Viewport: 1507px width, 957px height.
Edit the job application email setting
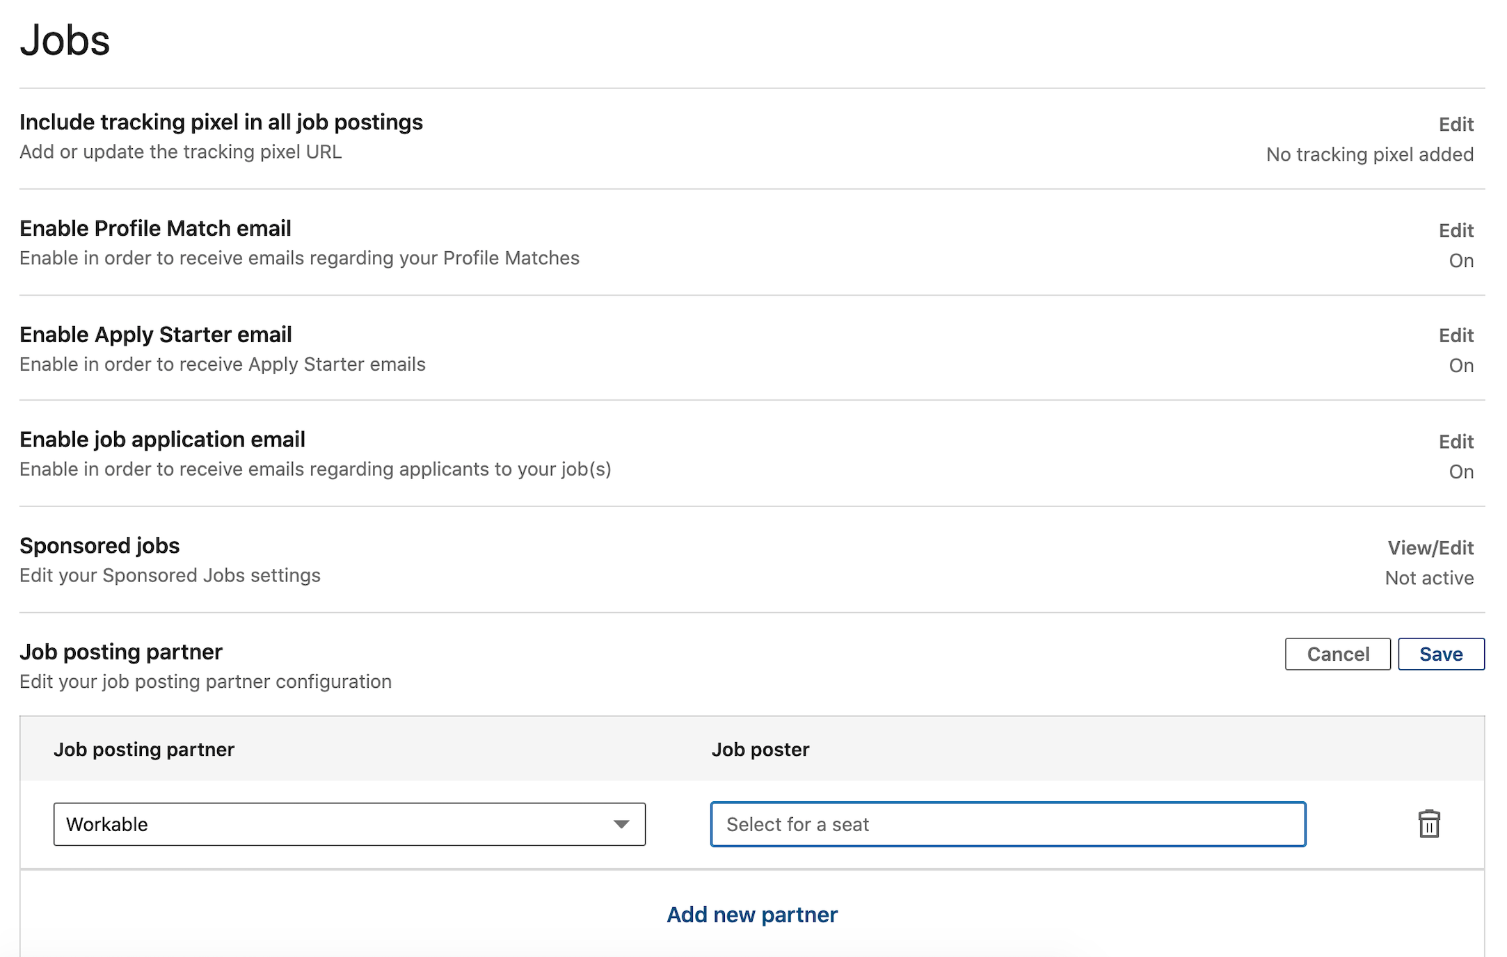click(1456, 442)
